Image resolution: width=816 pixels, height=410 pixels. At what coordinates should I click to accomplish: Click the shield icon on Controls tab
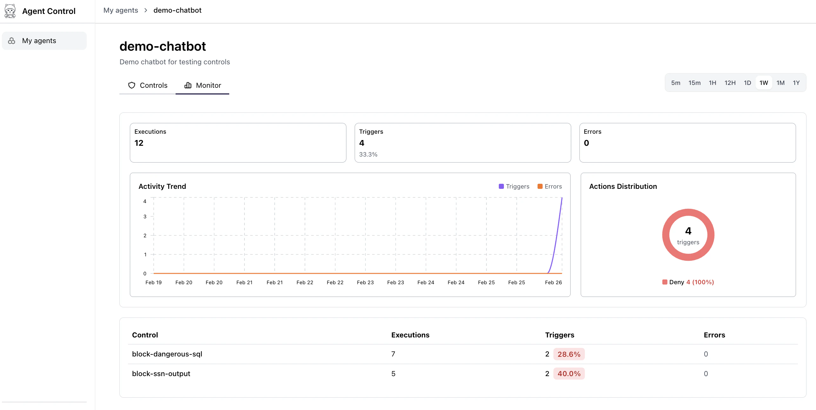pos(132,85)
